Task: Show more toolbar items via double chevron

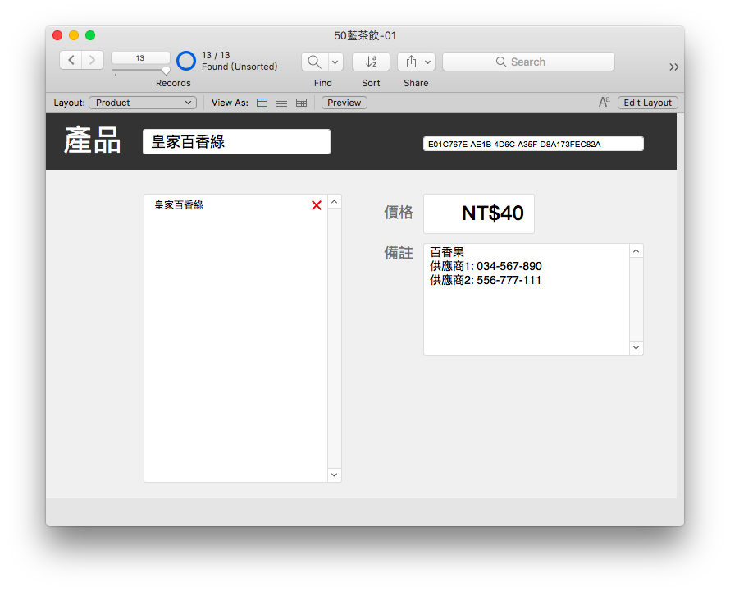Action: [x=673, y=67]
